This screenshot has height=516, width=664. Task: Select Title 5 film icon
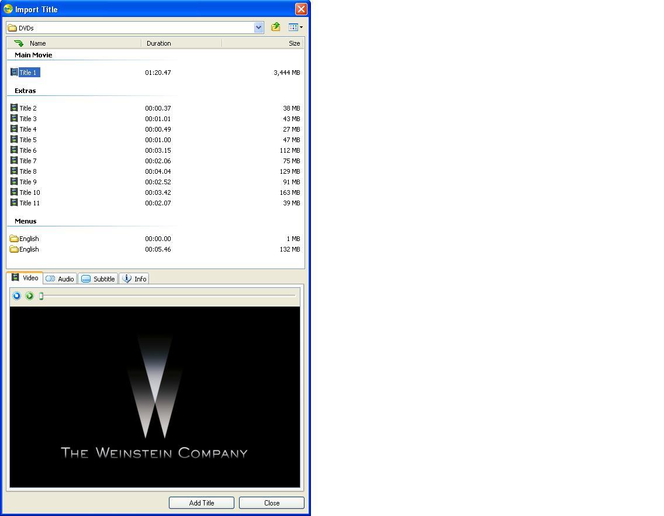(x=14, y=139)
